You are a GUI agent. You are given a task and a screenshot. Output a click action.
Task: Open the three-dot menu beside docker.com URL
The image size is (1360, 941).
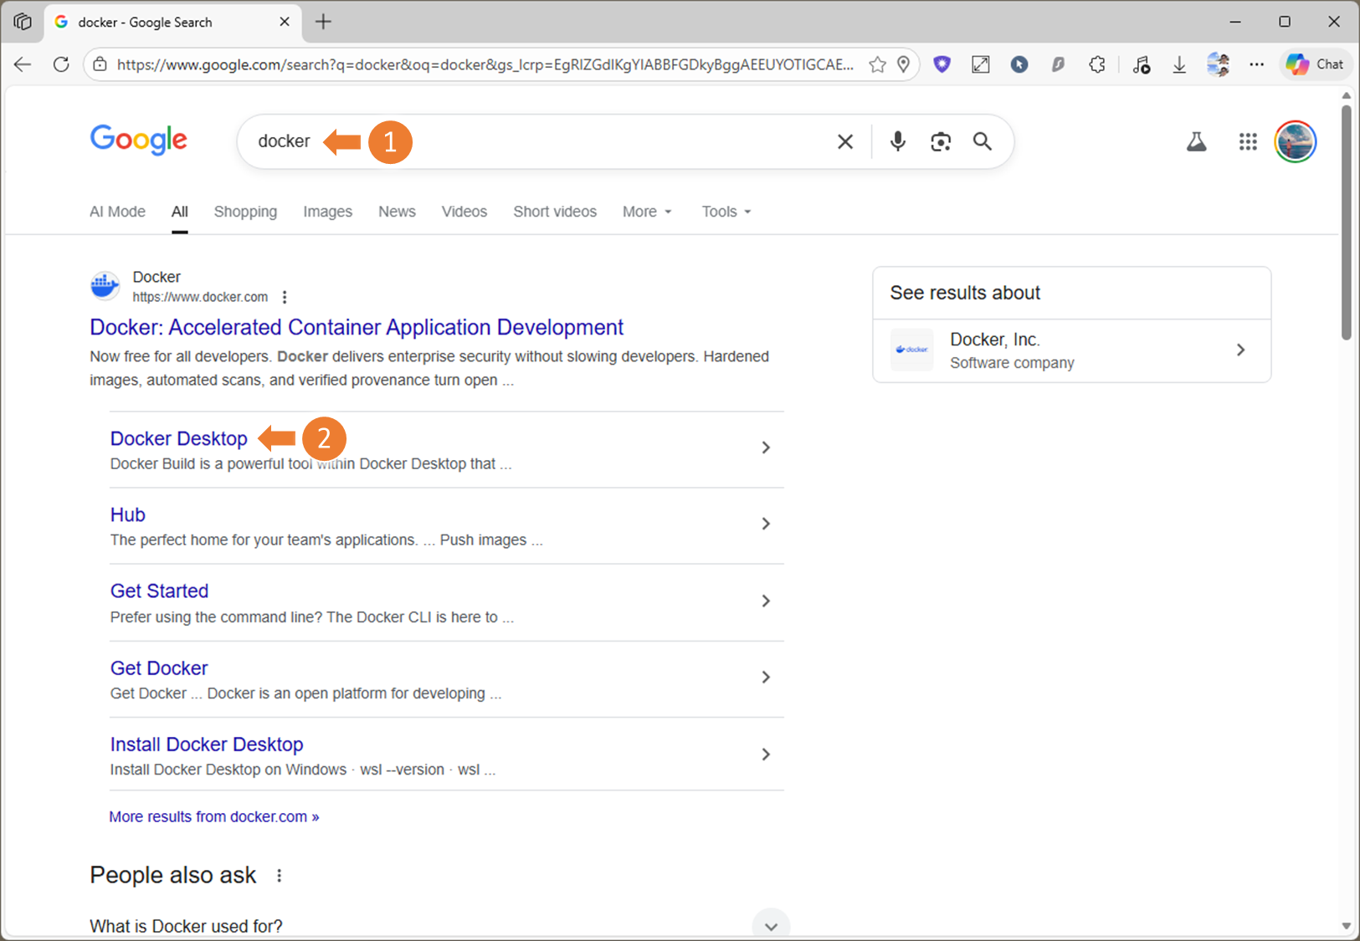coord(285,297)
